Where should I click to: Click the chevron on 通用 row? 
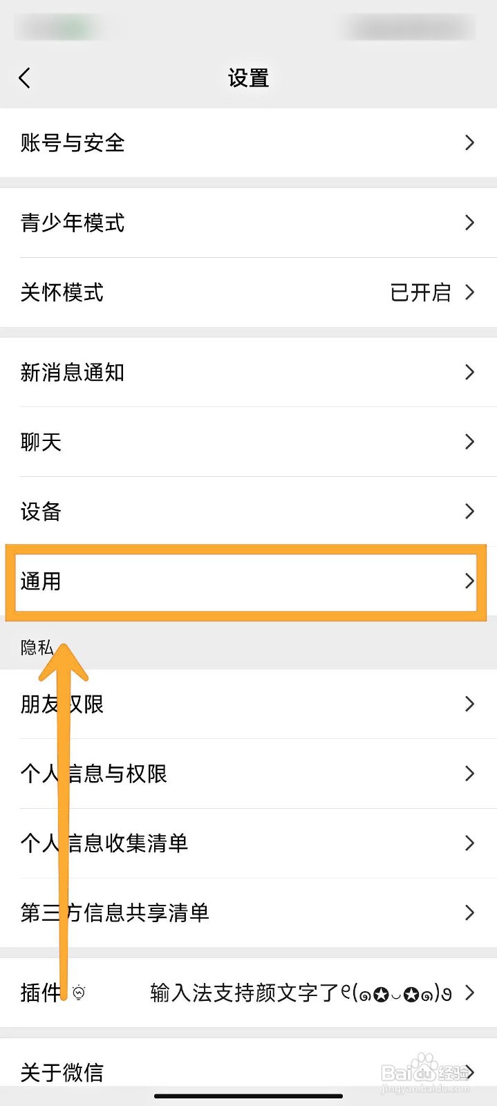pos(470,581)
